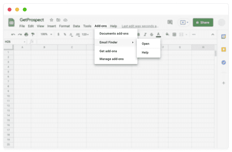This screenshot has width=232, height=152.
Task: Open Calendar side panel
Action: point(224,36)
